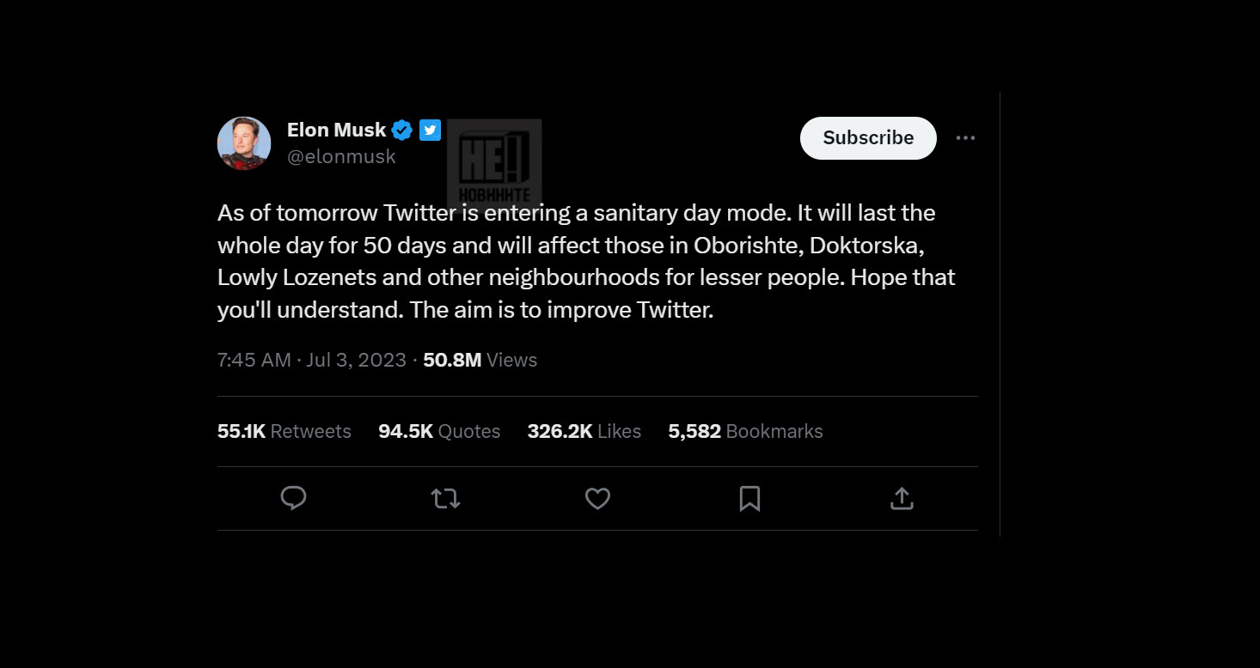Click the 50.8M Views counter
The width and height of the screenshot is (1260, 668).
click(x=480, y=360)
